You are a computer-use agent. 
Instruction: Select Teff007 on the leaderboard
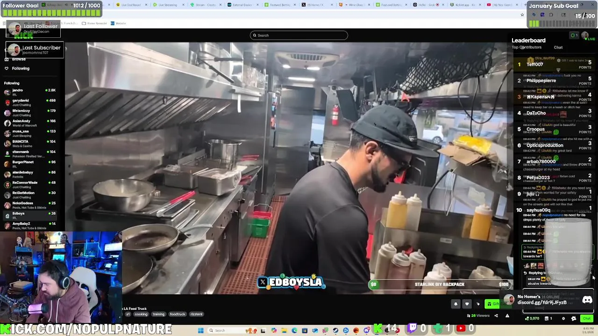[x=555, y=64]
